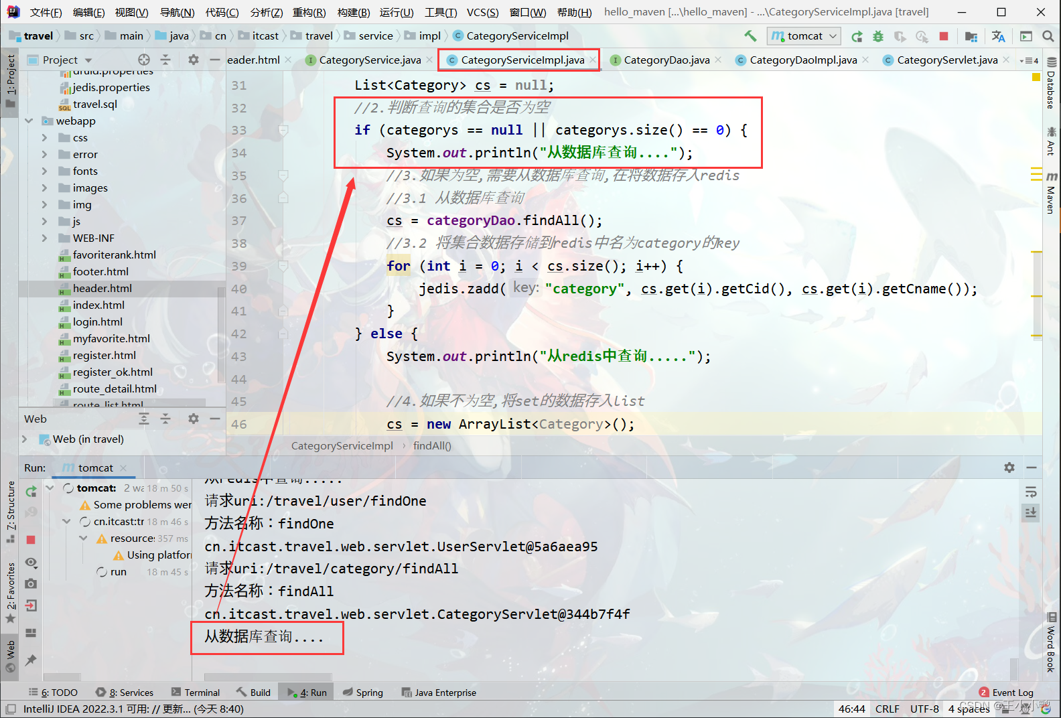Screen dimensions: 1061x718
Task: Open Project panel settings gear
Action: [x=194, y=60]
